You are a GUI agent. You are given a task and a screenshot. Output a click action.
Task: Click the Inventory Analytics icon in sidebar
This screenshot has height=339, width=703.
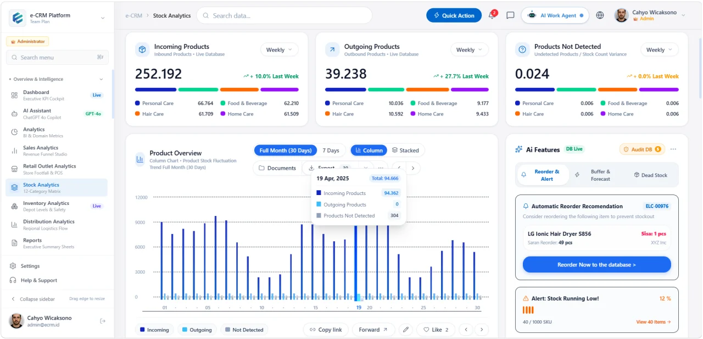click(14, 206)
